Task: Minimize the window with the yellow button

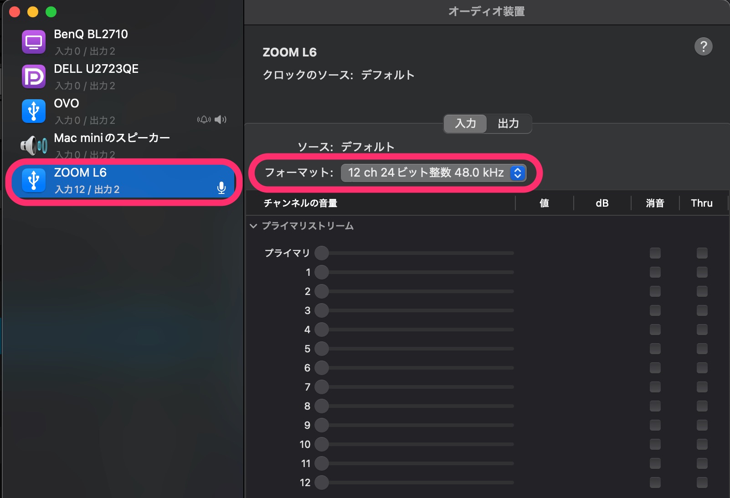Action: coord(33,12)
